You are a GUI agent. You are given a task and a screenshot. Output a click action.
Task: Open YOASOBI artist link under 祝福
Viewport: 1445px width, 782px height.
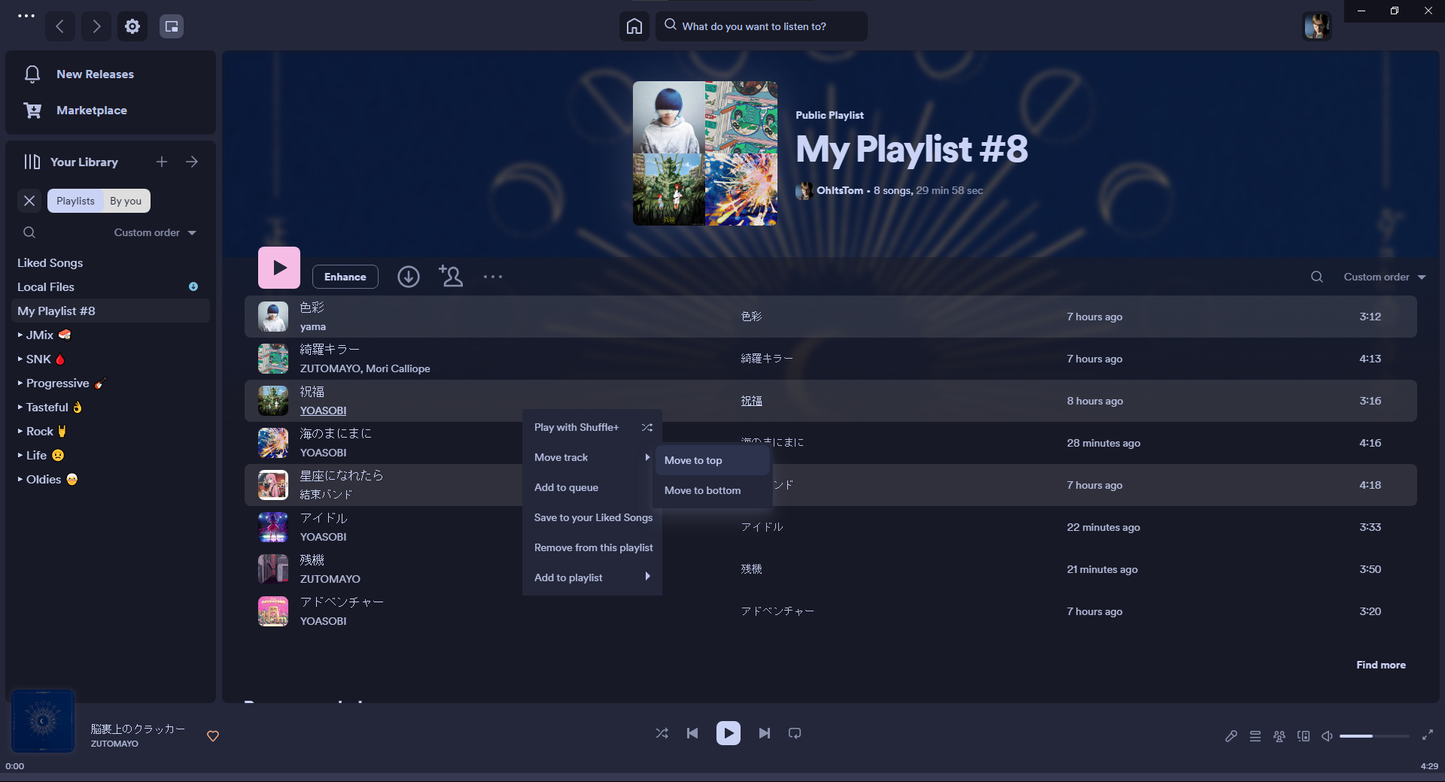point(323,411)
